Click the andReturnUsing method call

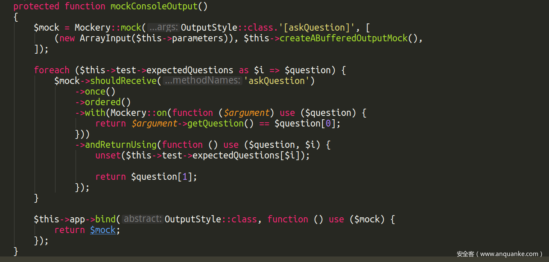point(121,145)
